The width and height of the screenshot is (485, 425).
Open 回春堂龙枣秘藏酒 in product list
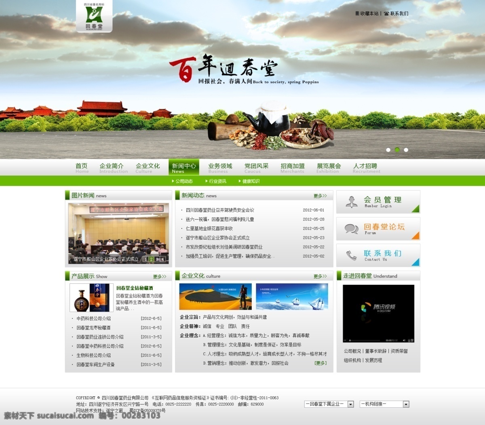pyautogui.click(x=93, y=328)
